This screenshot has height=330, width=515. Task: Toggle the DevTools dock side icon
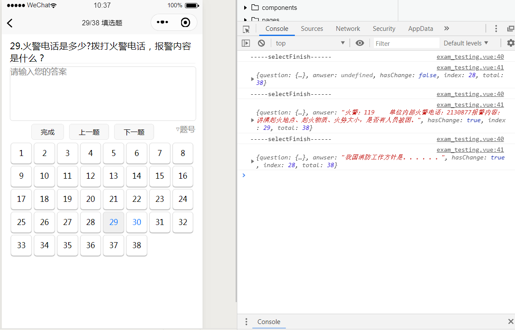pyautogui.click(x=511, y=29)
